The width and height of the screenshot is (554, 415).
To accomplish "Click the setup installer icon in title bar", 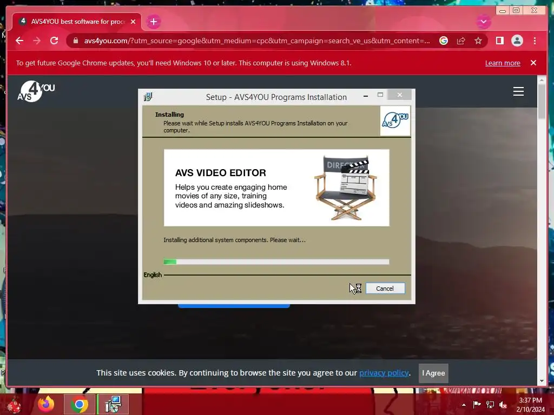I will tap(148, 97).
